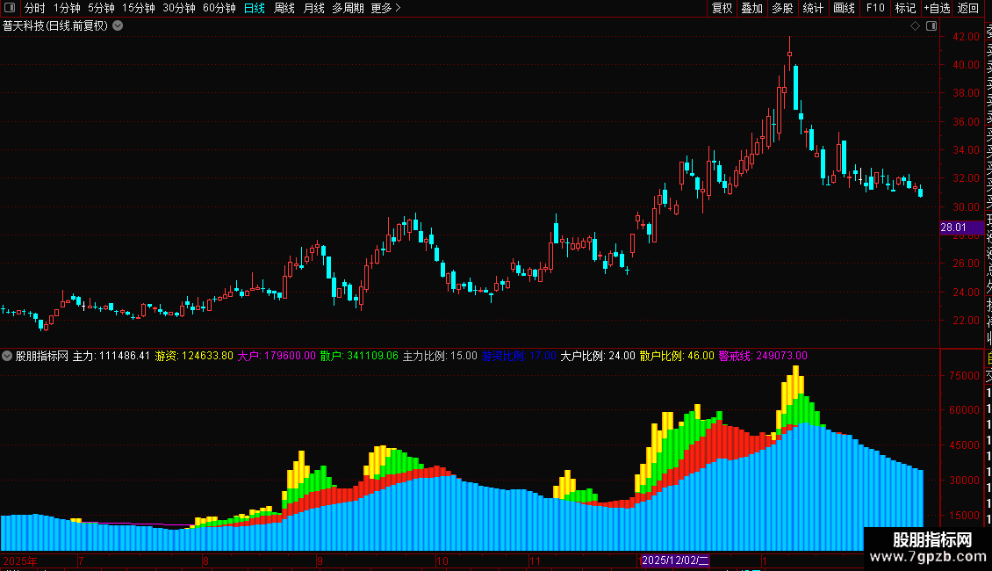Image resolution: width=992 pixels, height=571 pixels.
Task: Click the 叠加 overlay button
Action: pyautogui.click(x=752, y=8)
